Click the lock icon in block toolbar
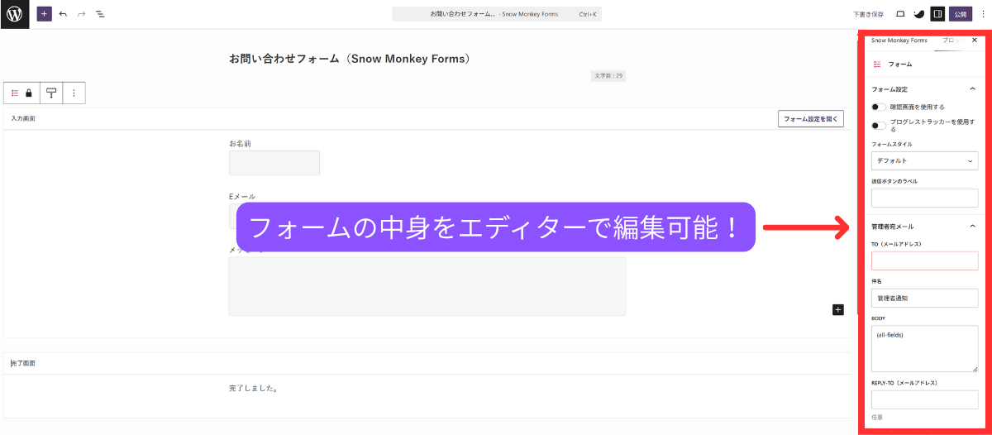 pos(29,93)
